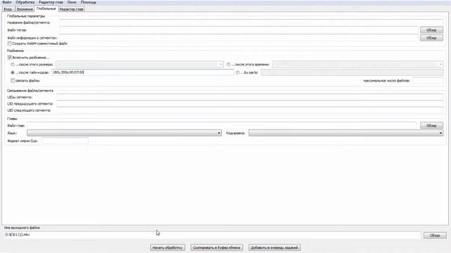Click the timecodes field with 180s,300s

pyautogui.click(x=142, y=72)
